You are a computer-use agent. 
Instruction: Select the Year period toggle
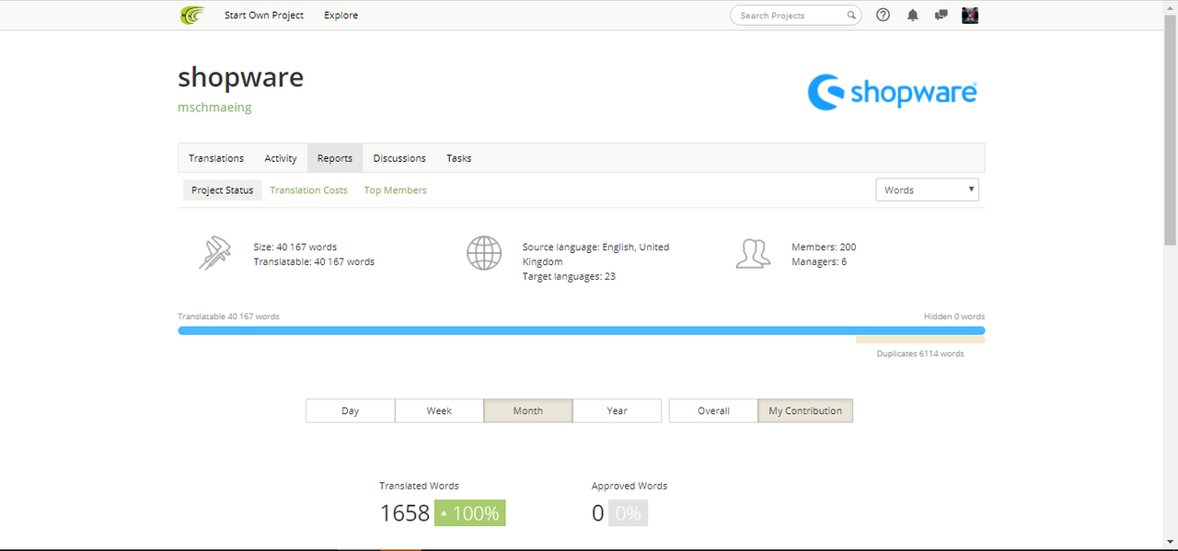tap(618, 410)
